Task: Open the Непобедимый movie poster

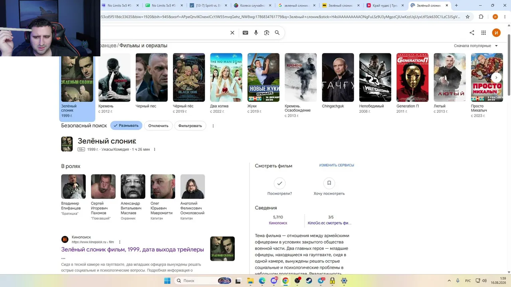Action: coord(375,77)
